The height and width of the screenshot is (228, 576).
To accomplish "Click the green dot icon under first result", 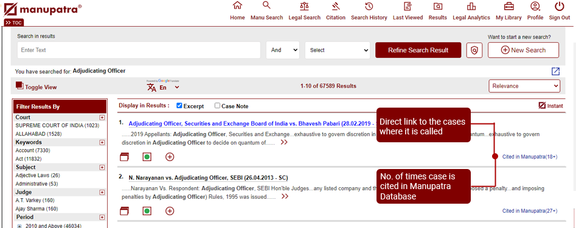I will tap(147, 157).
